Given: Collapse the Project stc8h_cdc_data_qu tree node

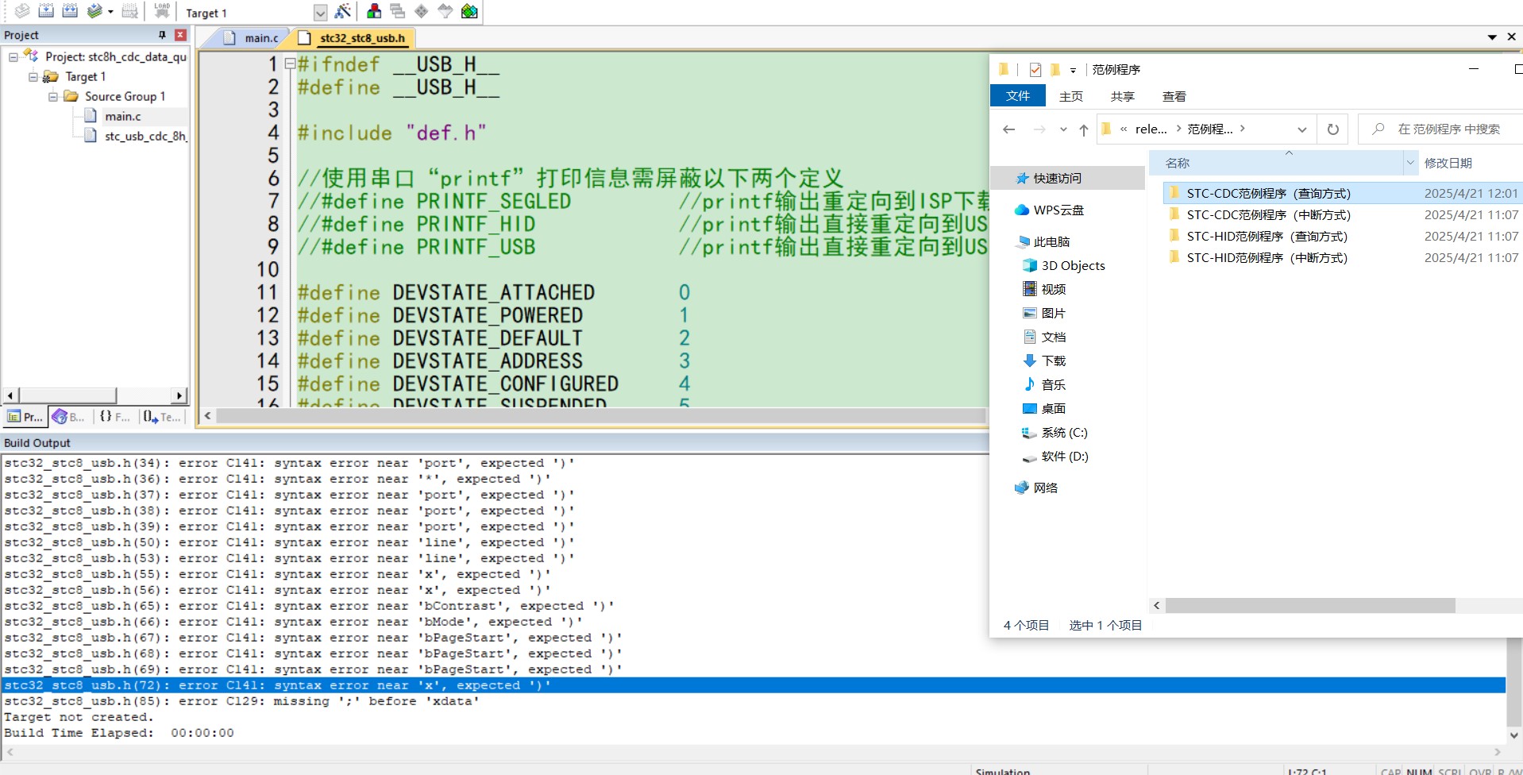Looking at the screenshot, I should 13,57.
